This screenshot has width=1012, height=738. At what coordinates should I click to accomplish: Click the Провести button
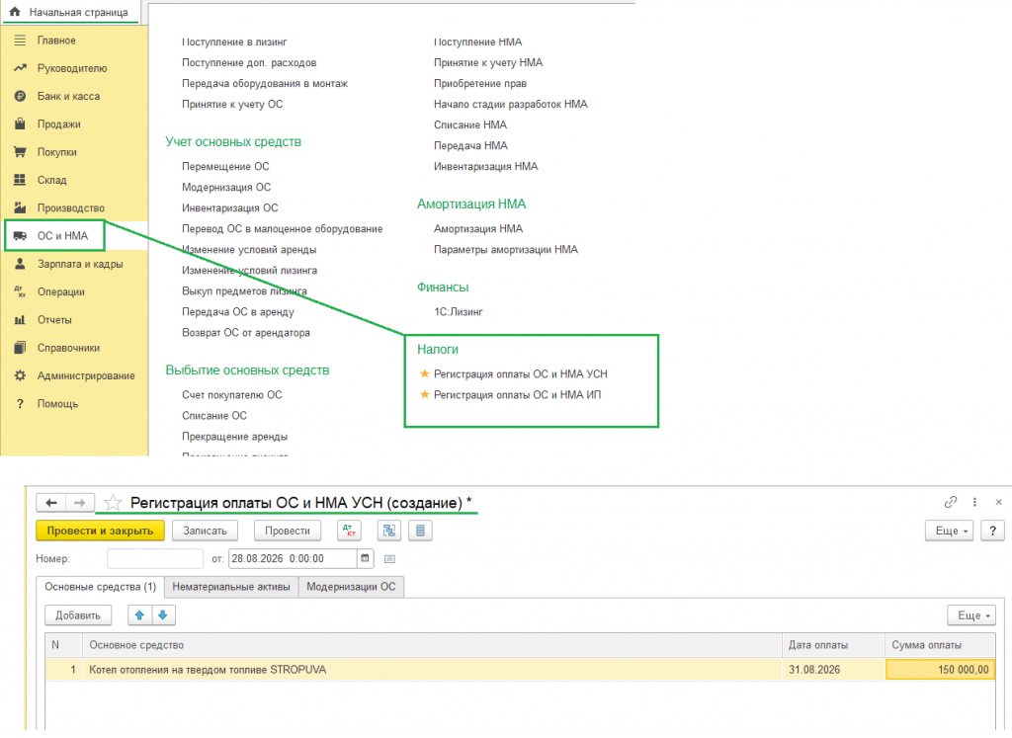coord(288,531)
